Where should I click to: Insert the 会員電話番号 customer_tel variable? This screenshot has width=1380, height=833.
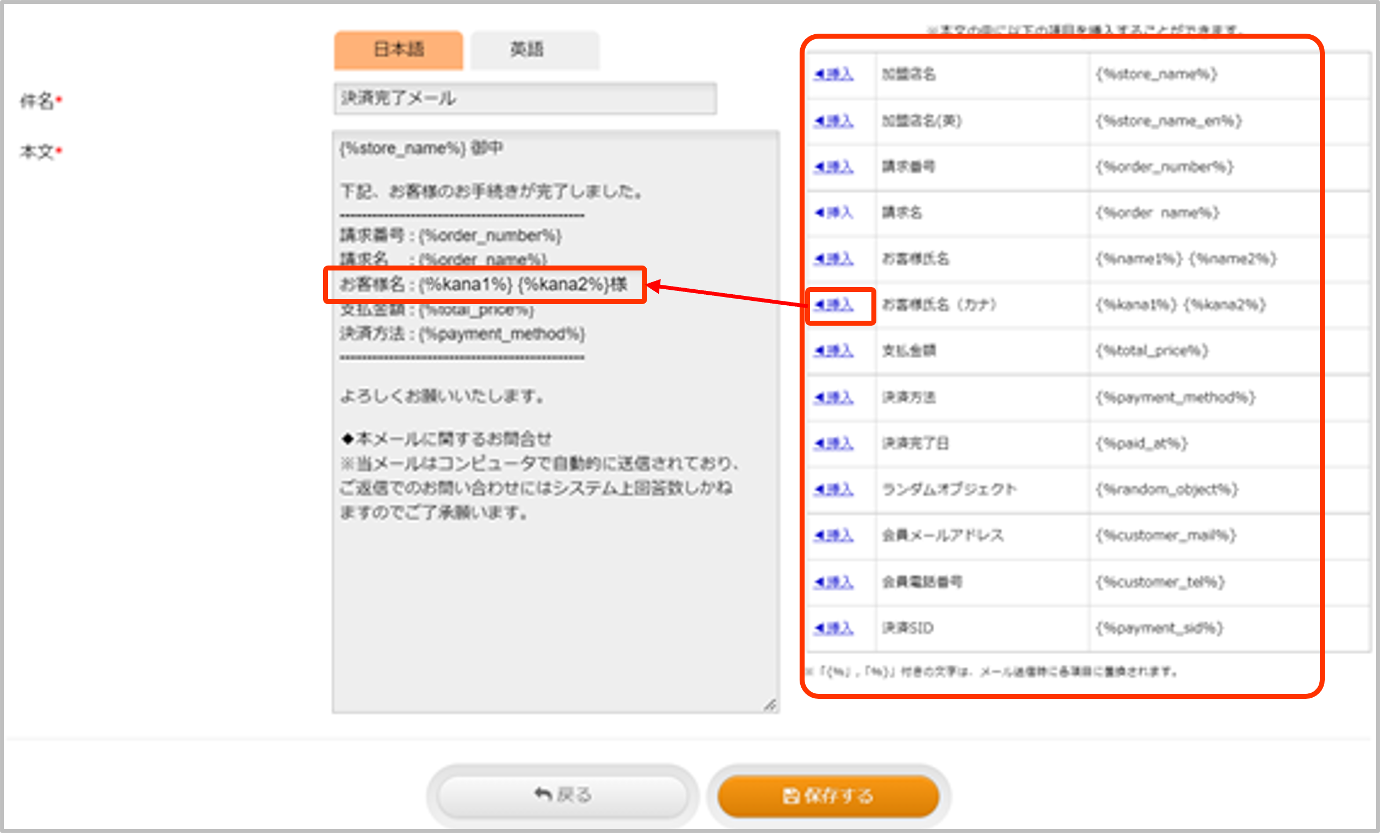833,582
